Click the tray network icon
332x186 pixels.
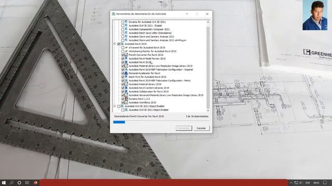point(296,182)
